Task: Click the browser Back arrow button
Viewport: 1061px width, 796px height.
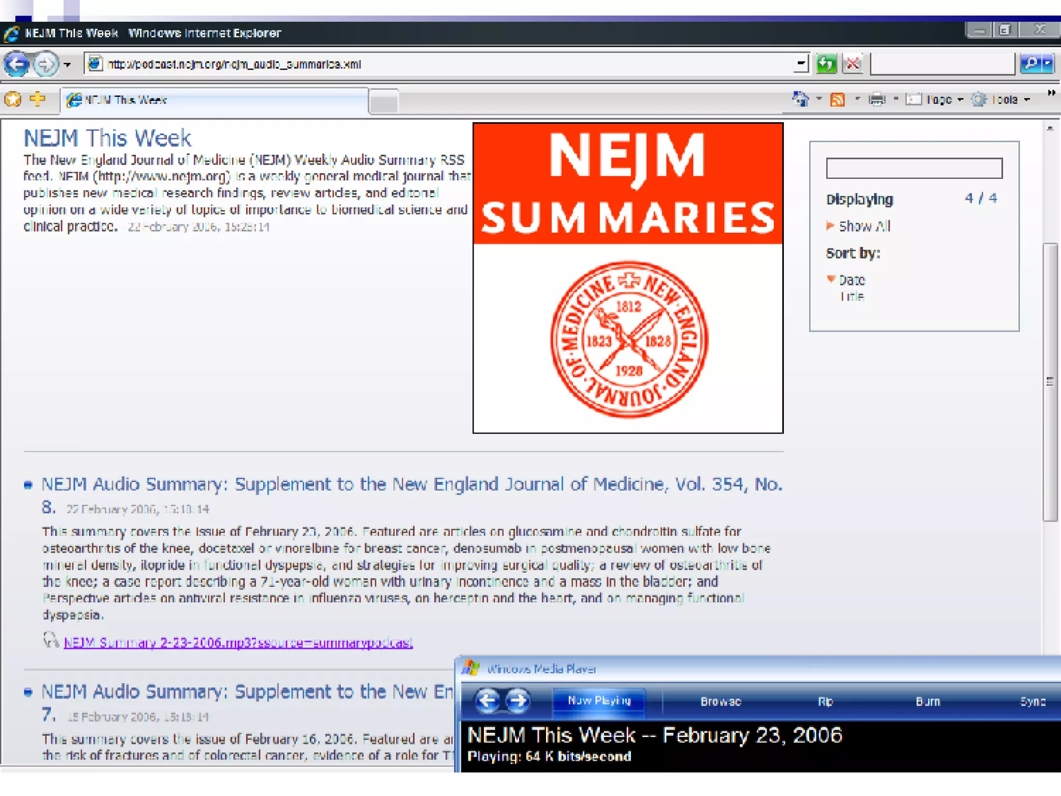Action: (x=16, y=65)
